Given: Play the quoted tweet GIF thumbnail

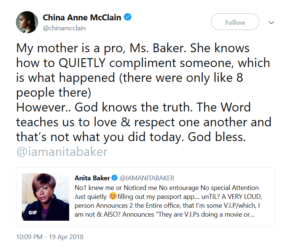Looking at the screenshot, I should (45, 197).
